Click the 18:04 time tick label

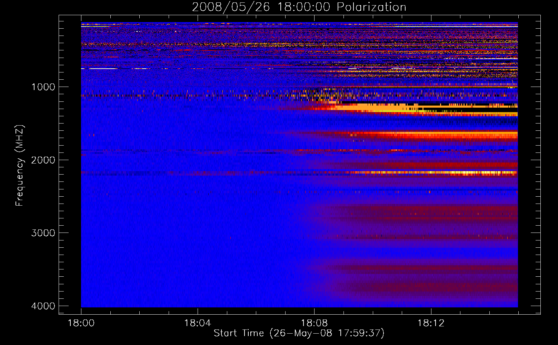198,323
